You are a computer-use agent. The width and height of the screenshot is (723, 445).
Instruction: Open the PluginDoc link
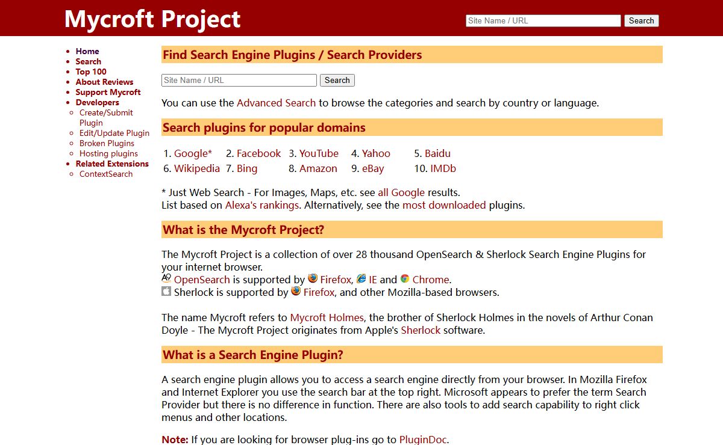click(423, 440)
